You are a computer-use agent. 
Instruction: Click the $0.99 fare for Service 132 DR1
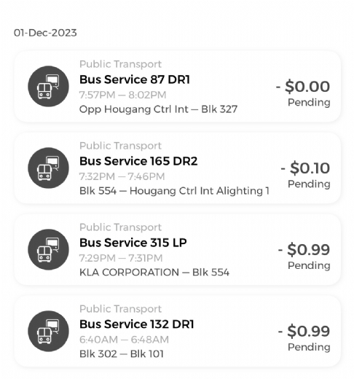click(x=304, y=331)
